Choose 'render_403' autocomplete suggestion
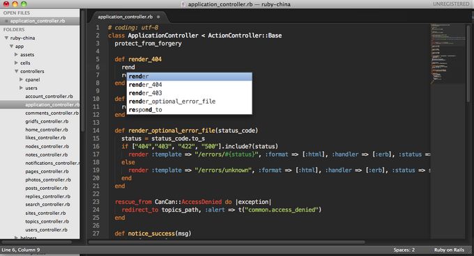Viewport: 474px width, 256px height. (x=189, y=93)
